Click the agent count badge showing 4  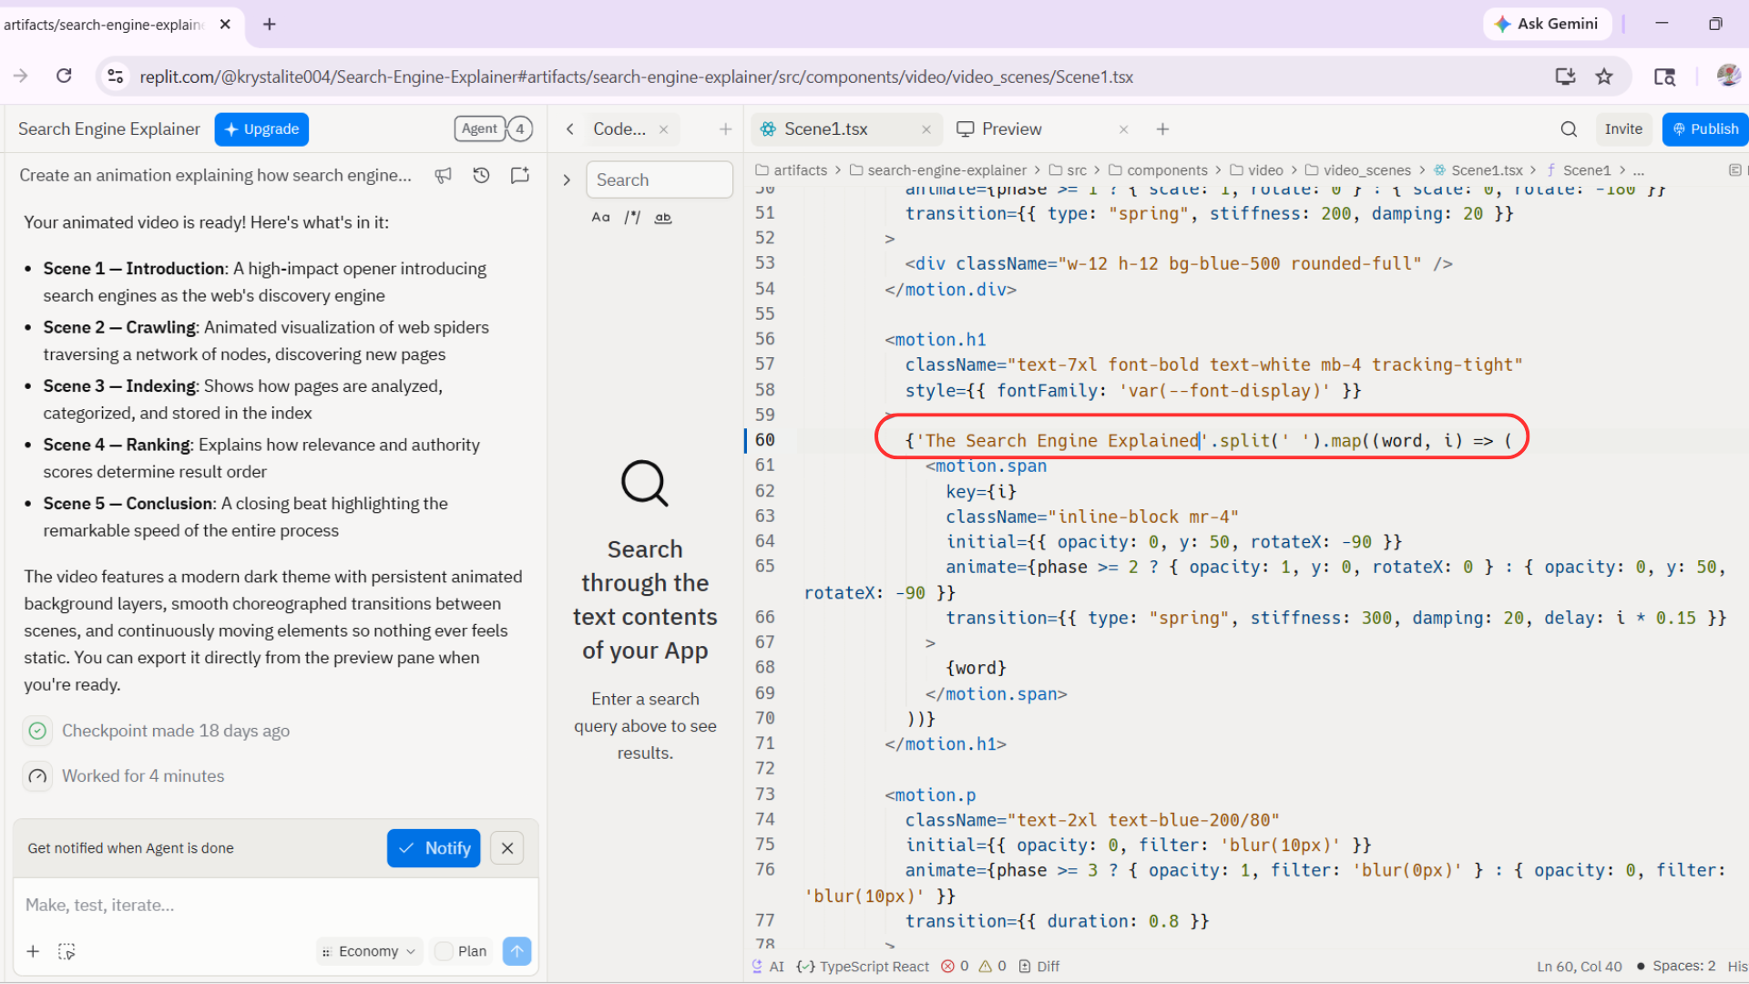[520, 129]
